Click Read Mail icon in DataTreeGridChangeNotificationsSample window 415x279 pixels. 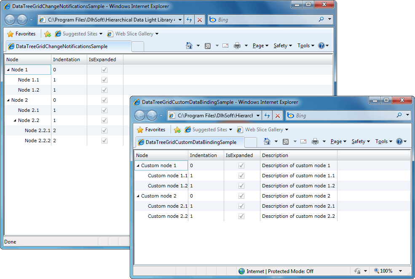coord(225,46)
